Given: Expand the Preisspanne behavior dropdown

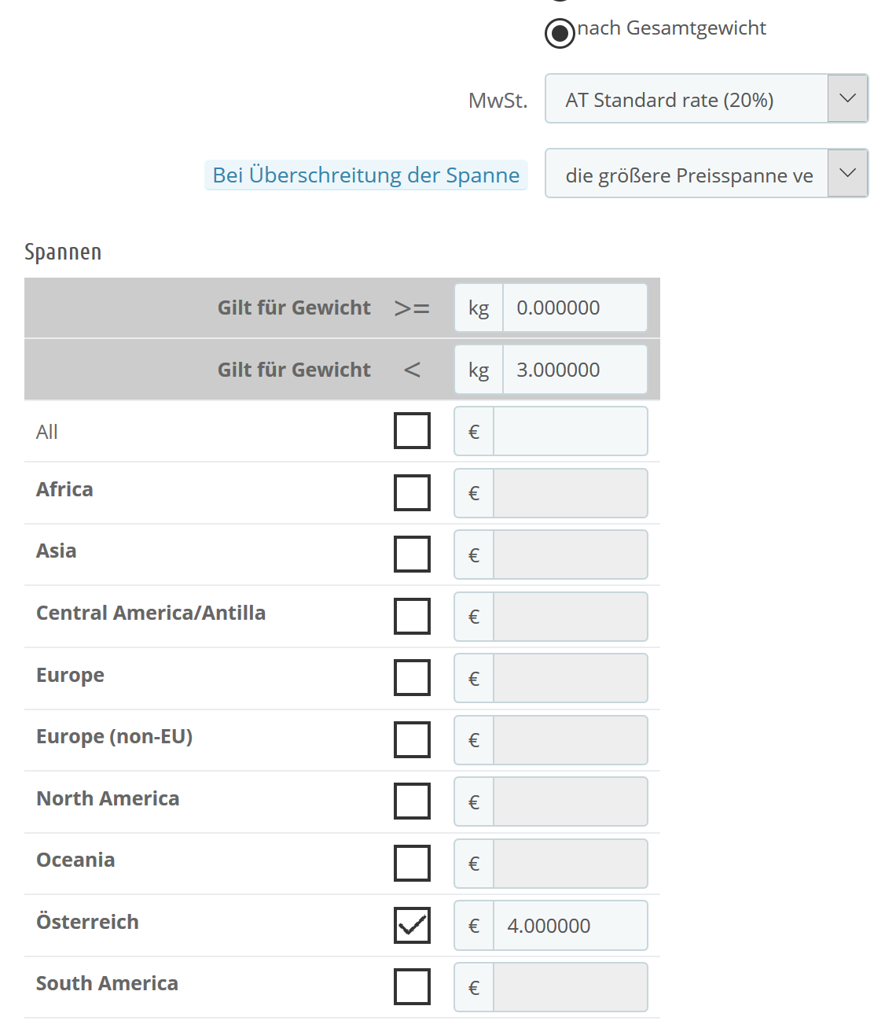Looking at the screenshot, I should pos(847,174).
